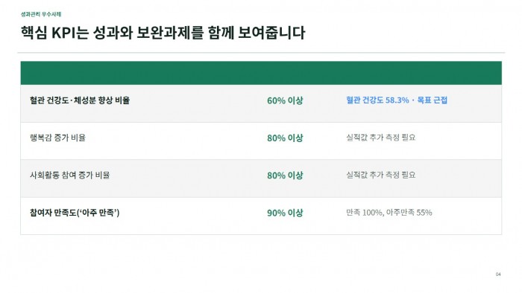Select 실적값 추가 측정 필요 in 사회활동 row

(x=381, y=175)
